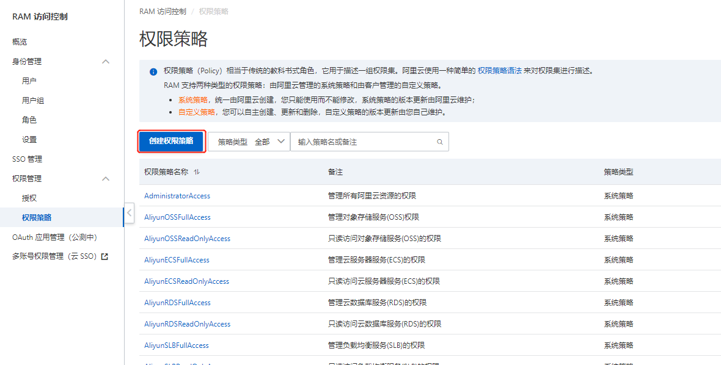
Task: Click the RAM 访问控制 sidebar title
Action: [40, 17]
